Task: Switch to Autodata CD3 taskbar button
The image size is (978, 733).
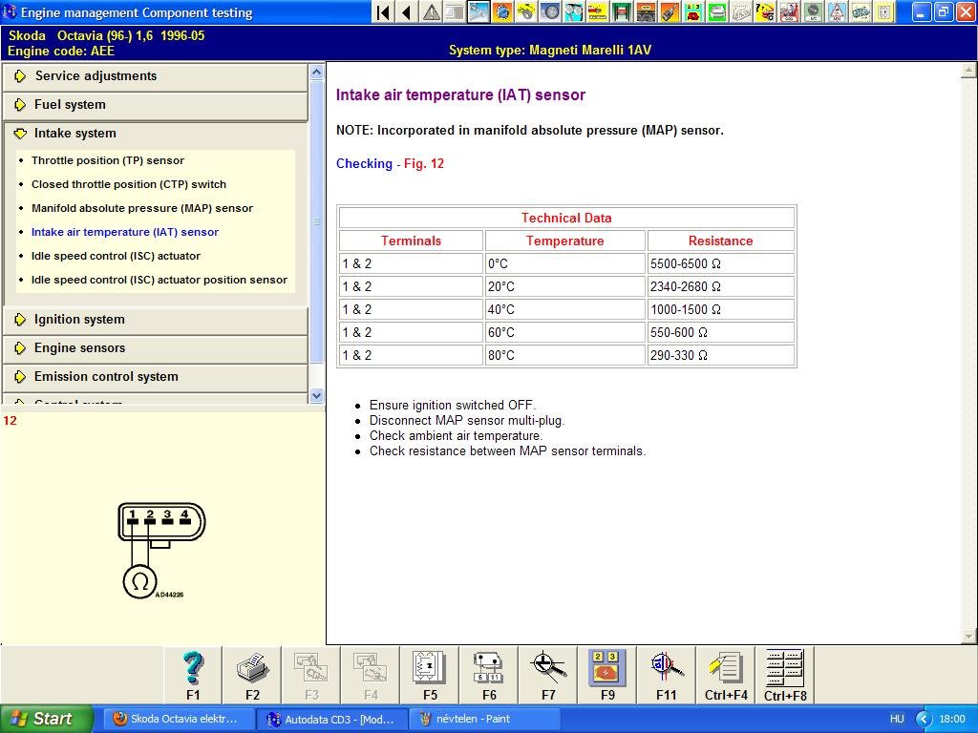Action: coord(332,719)
